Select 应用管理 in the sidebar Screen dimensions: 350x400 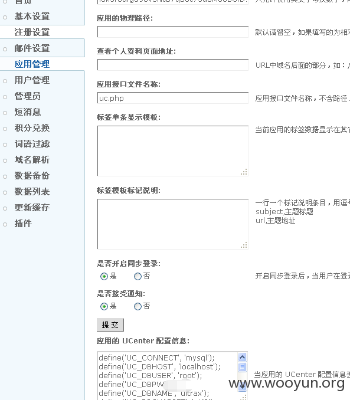[x=32, y=64]
